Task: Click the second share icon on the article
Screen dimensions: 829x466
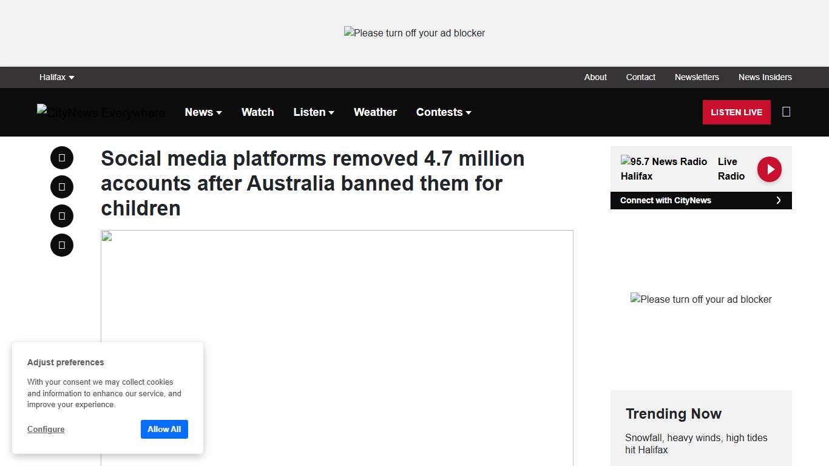Action: 61,186
